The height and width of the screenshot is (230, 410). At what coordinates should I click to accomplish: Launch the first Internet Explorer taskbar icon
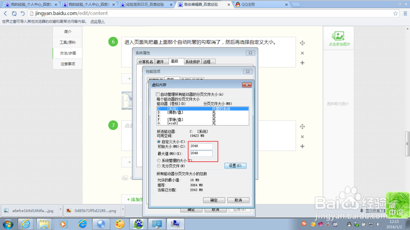point(25,224)
